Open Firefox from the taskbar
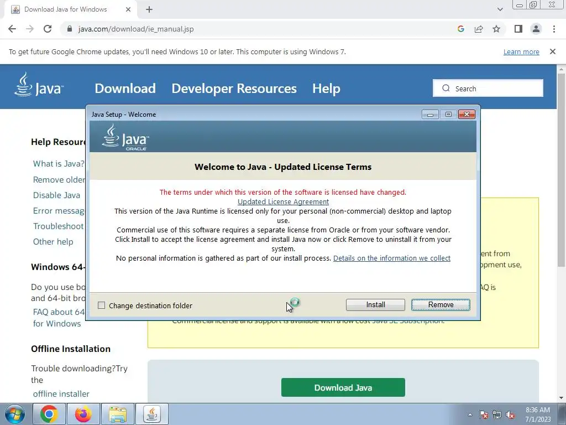Image resolution: width=566 pixels, height=425 pixels. point(83,414)
